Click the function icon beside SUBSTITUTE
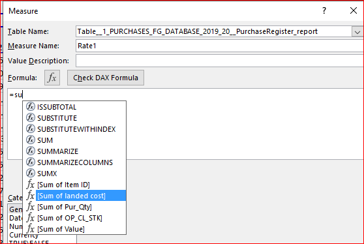Screen dimensions: 364x244 coord(31,117)
